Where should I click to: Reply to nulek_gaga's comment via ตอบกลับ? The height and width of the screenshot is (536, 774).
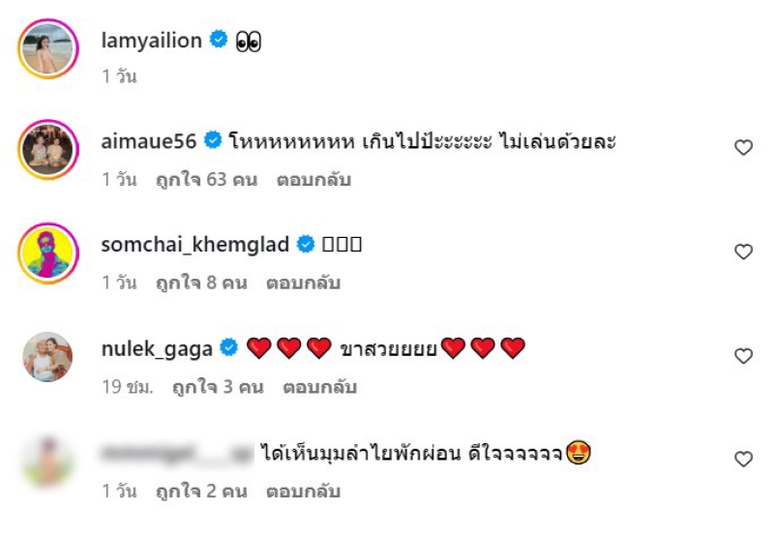coord(320,387)
